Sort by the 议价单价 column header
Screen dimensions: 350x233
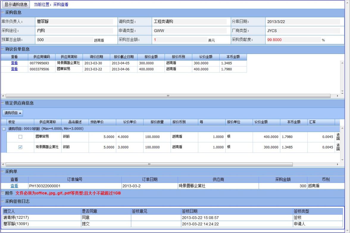click(129, 122)
